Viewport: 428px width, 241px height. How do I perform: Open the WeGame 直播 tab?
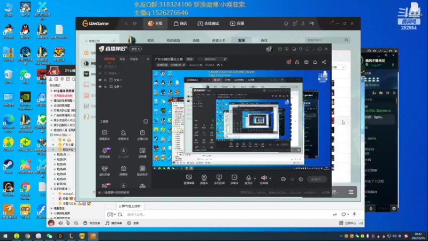[x=237, y=24]
